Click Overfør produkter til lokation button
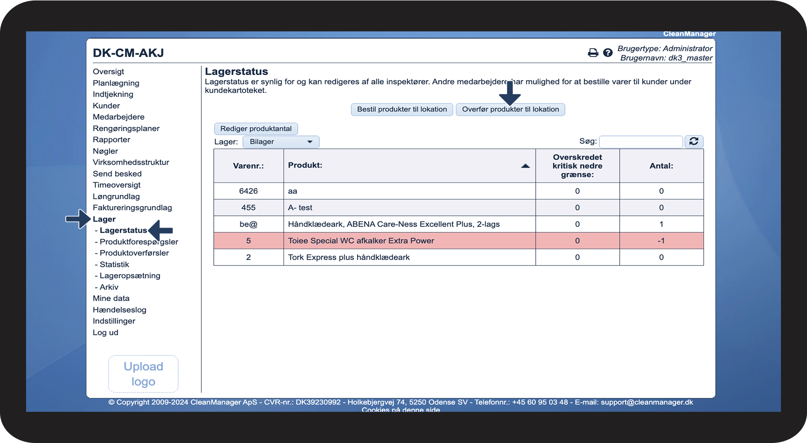This screenshot has width=807, height=443. click(x=511, y=109)
